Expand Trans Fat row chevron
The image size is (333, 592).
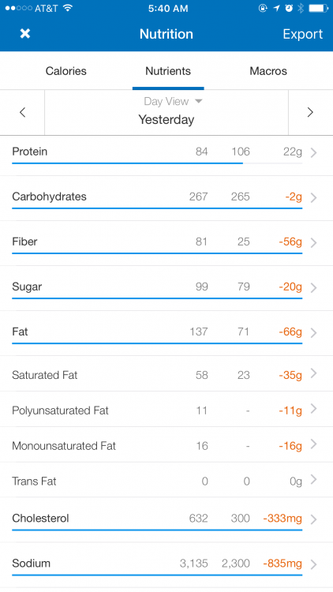(x=313, y=479)
